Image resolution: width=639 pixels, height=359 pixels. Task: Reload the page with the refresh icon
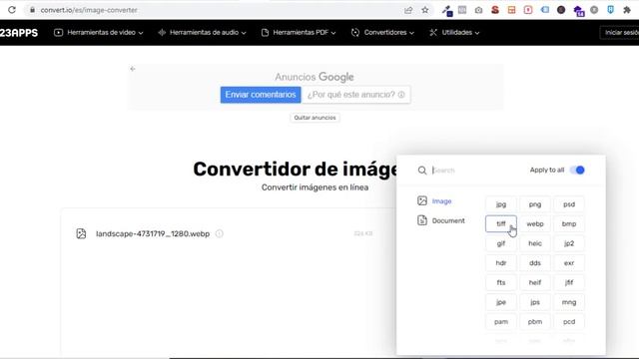click(x=12, y=10)
